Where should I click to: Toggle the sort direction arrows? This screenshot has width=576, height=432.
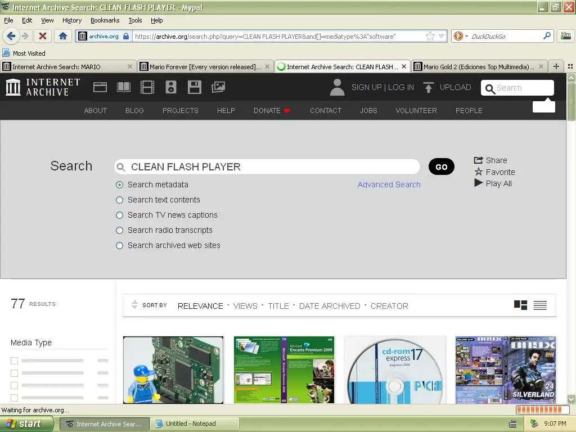pyautogui.click(x=134, y=304)
